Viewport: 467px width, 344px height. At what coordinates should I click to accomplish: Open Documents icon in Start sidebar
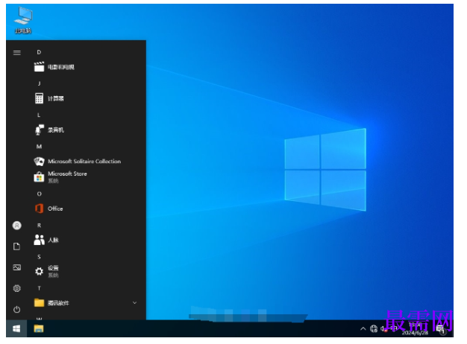(17, 246)
